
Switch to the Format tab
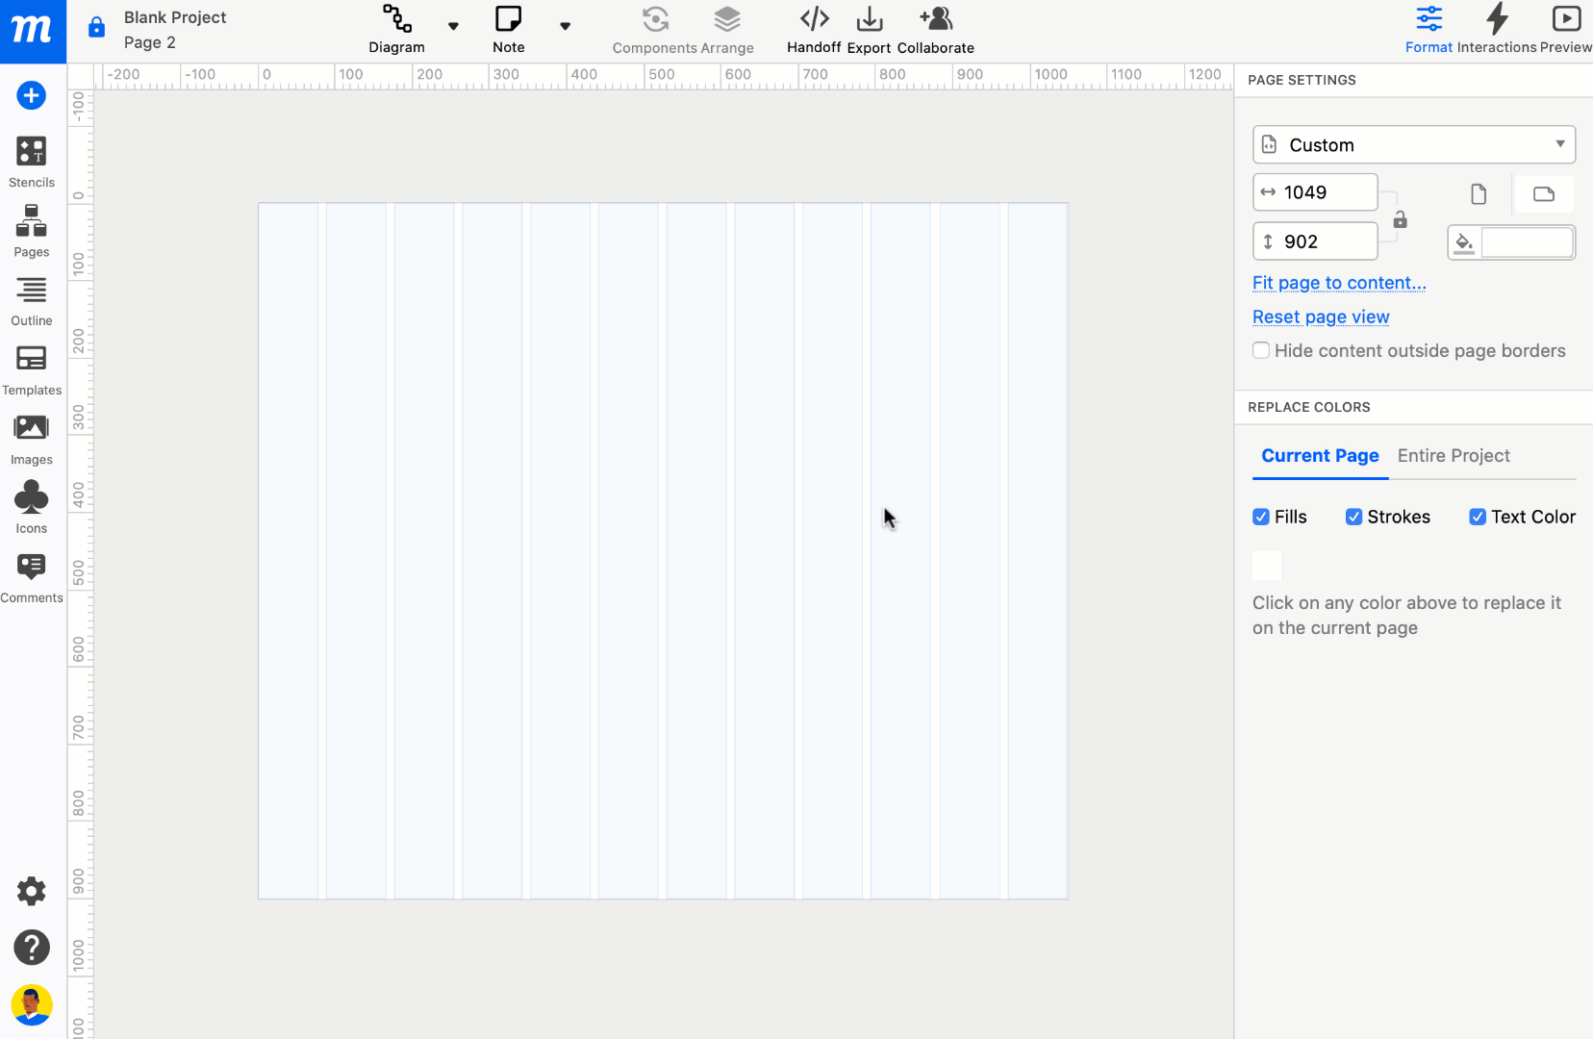pyautogui.click(x=1429, y=30)
